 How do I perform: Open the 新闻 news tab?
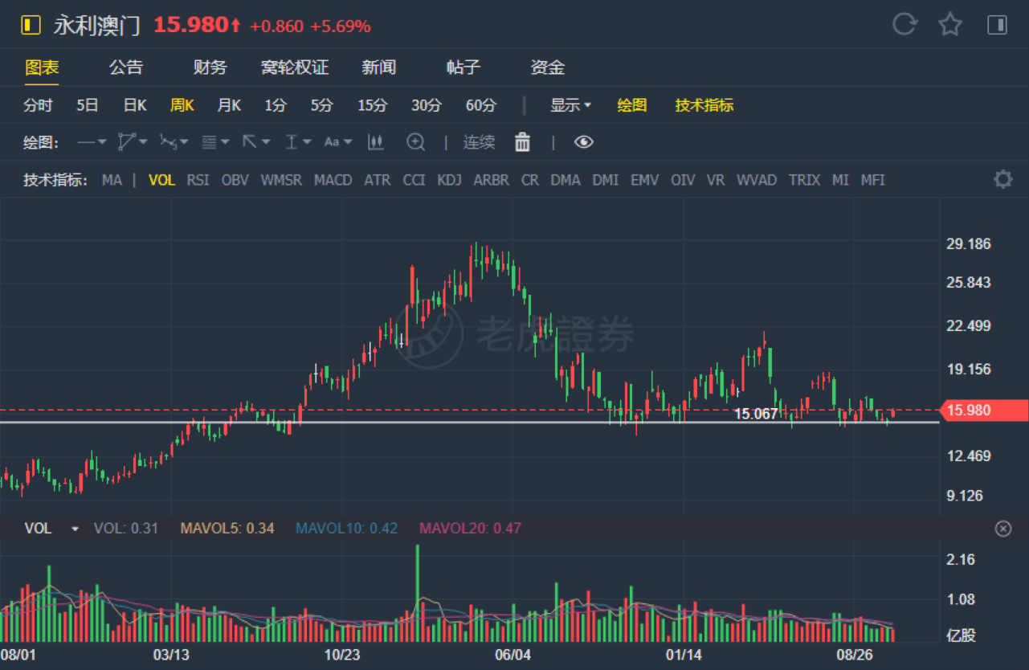point(378,67)
